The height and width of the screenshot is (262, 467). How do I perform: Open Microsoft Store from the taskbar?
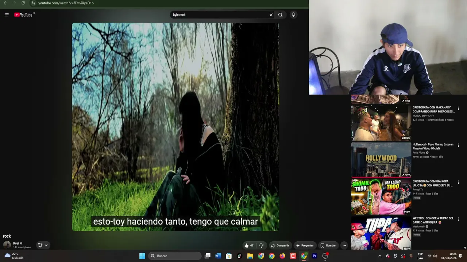coord(229,256)
